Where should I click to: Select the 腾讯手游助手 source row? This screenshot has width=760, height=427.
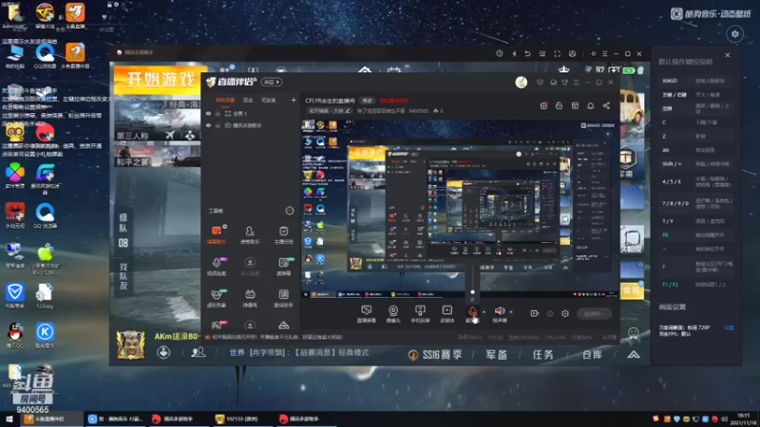pos(251,125)
